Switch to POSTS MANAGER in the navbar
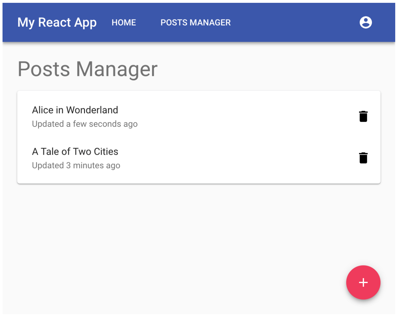The height and width of the screenshot is (317, 399). tap(195, 23)
